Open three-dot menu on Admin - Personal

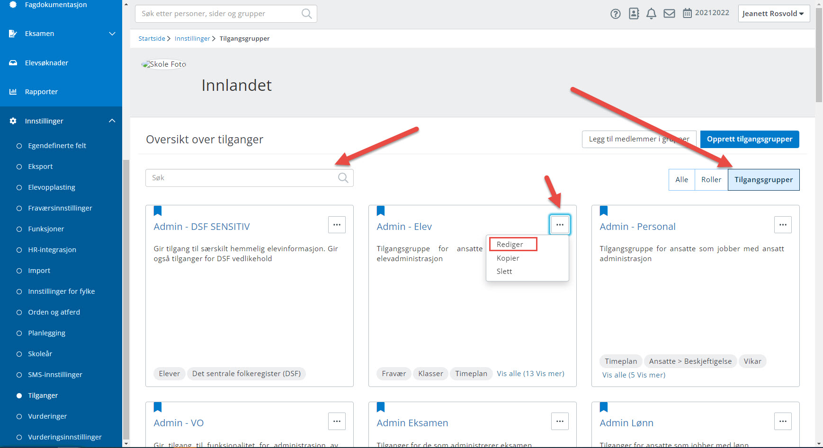coord(783,225)
